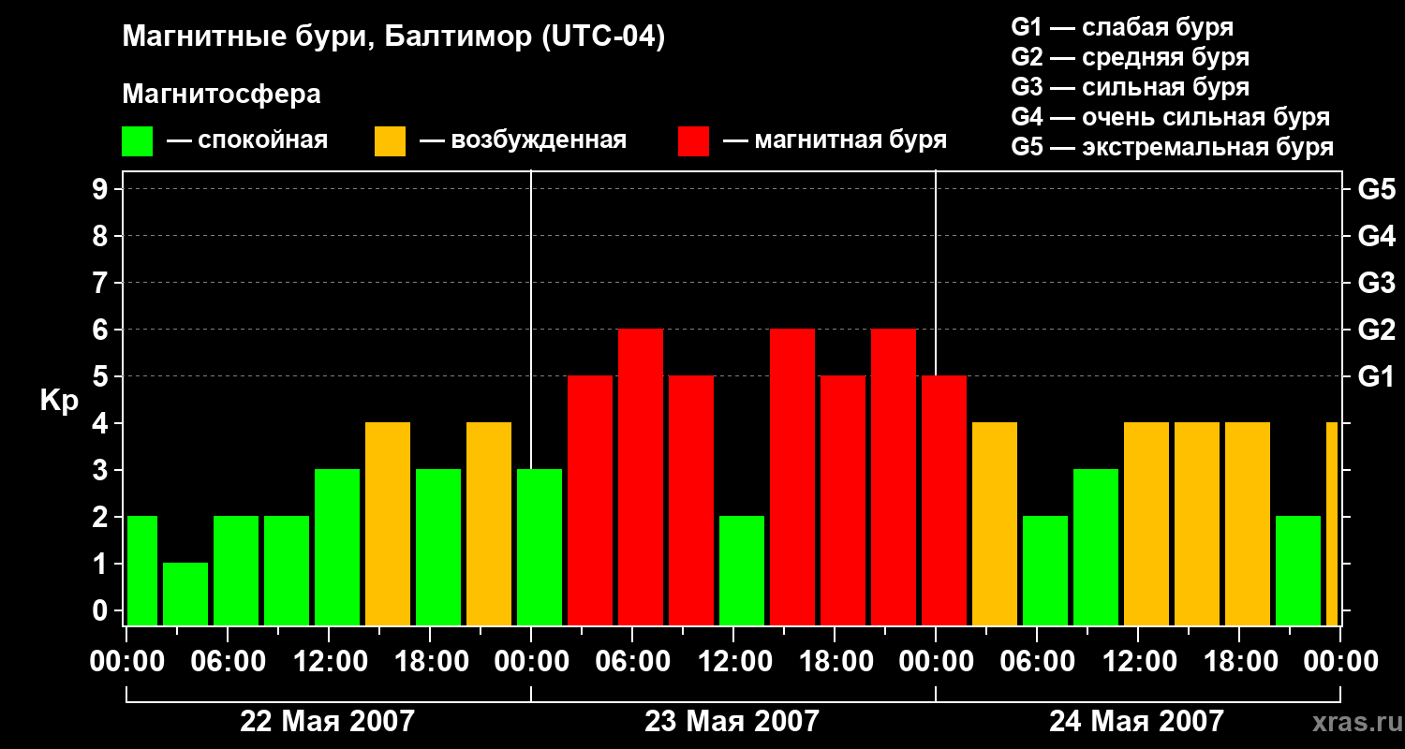Select 23 May 03:00–06:00 red Kp 5 bar

[x=590, y=500]
